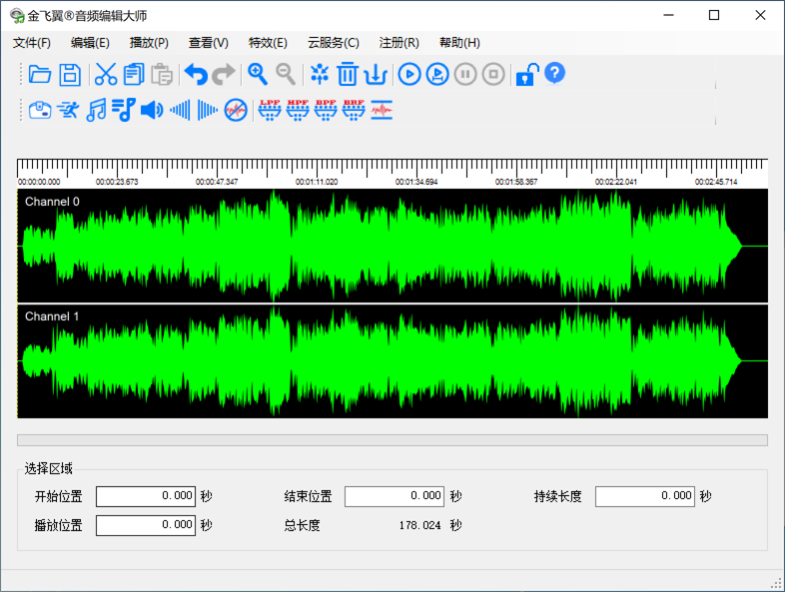Click the undo arrow icon

coord(196,74)
